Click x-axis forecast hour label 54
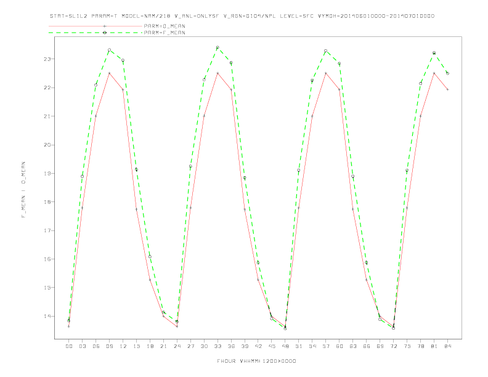 [312, 346]
